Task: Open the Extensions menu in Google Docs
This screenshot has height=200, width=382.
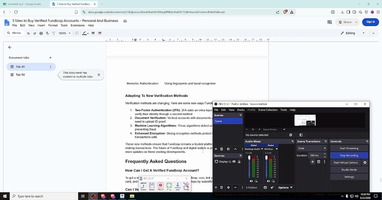Action: pos(77,26)
